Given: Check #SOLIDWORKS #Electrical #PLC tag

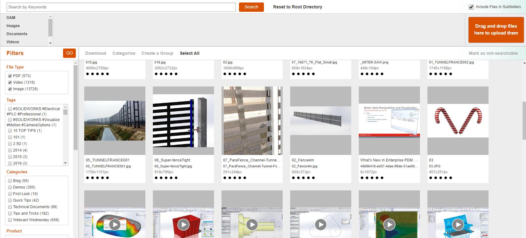Looking at the screenshot, I should 10,109.
